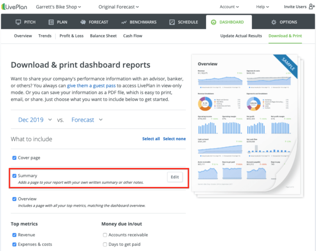Click the Invite Users link
The width and height of the screenshot is (316, 251).
(x=295, y=7)
